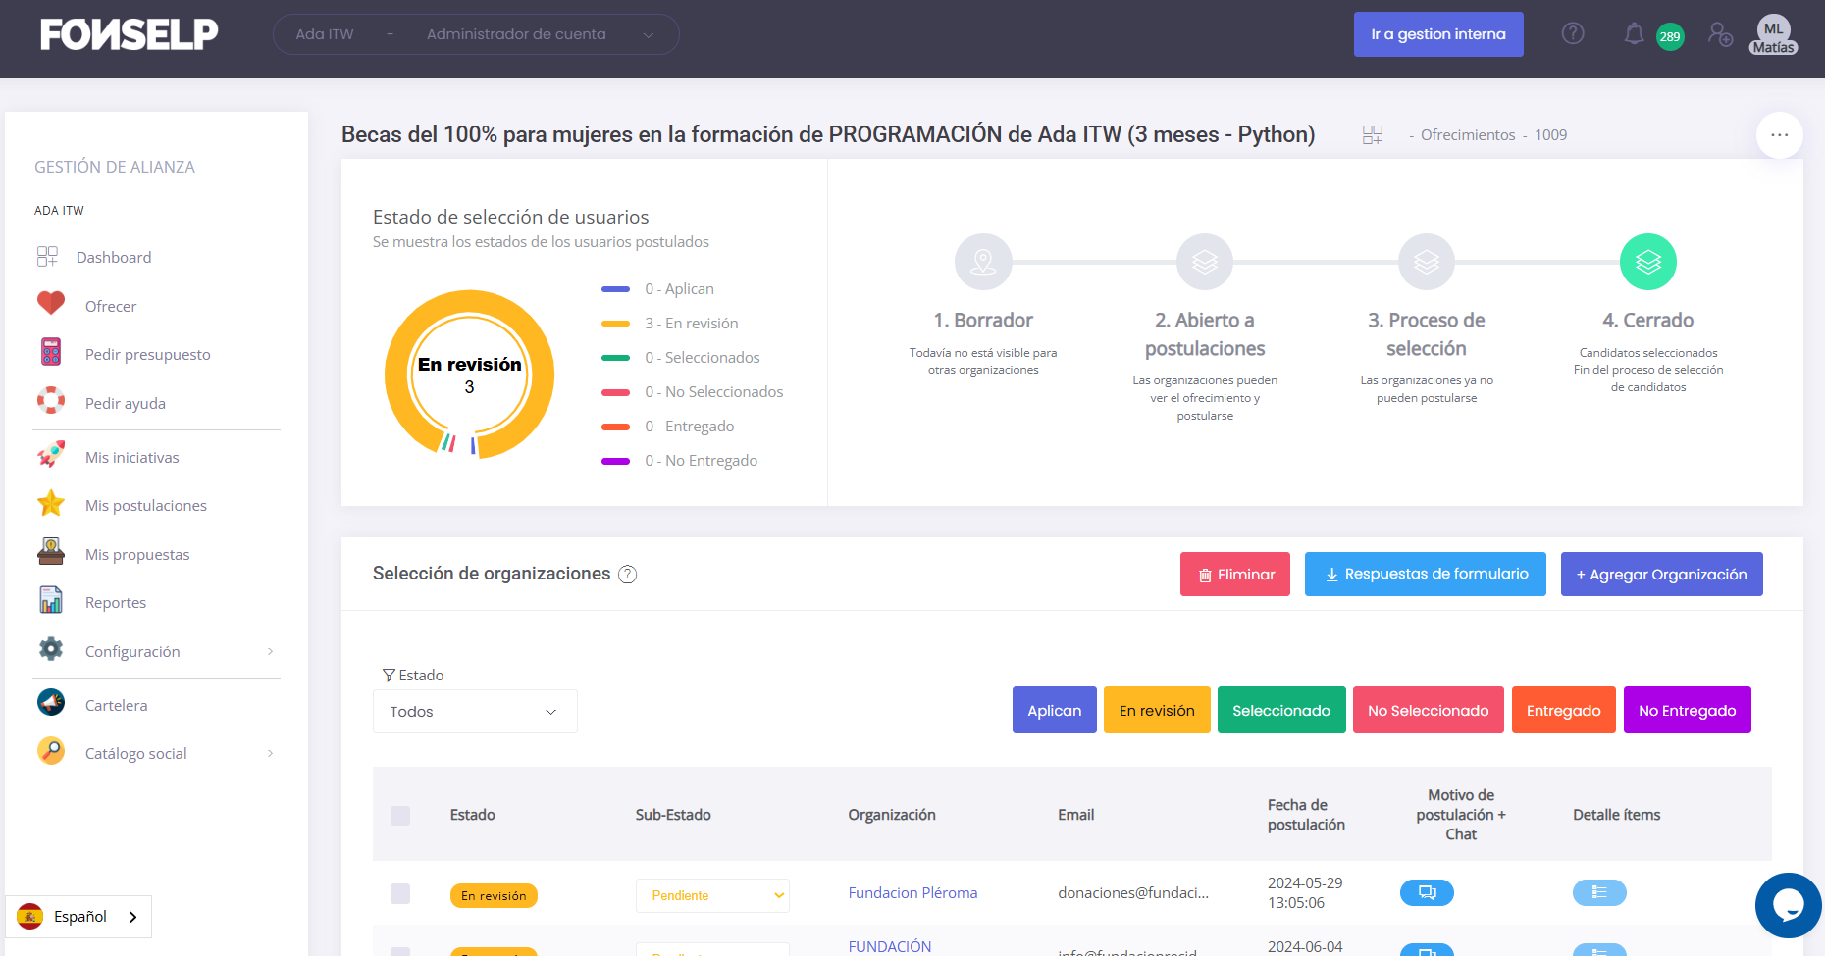Open Mis postulaciones in sidebar
The width and height of the screenshot is (1825, 956).
click(145, 506)
